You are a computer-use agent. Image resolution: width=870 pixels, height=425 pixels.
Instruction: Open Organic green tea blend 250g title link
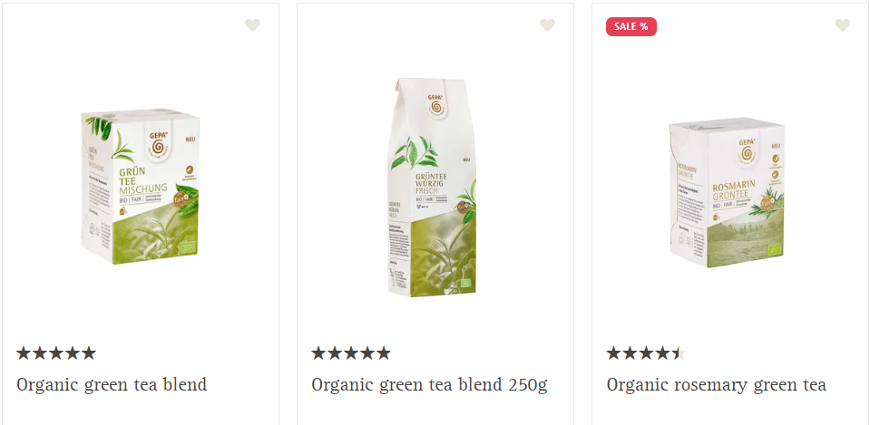click(x=429, y=384)
